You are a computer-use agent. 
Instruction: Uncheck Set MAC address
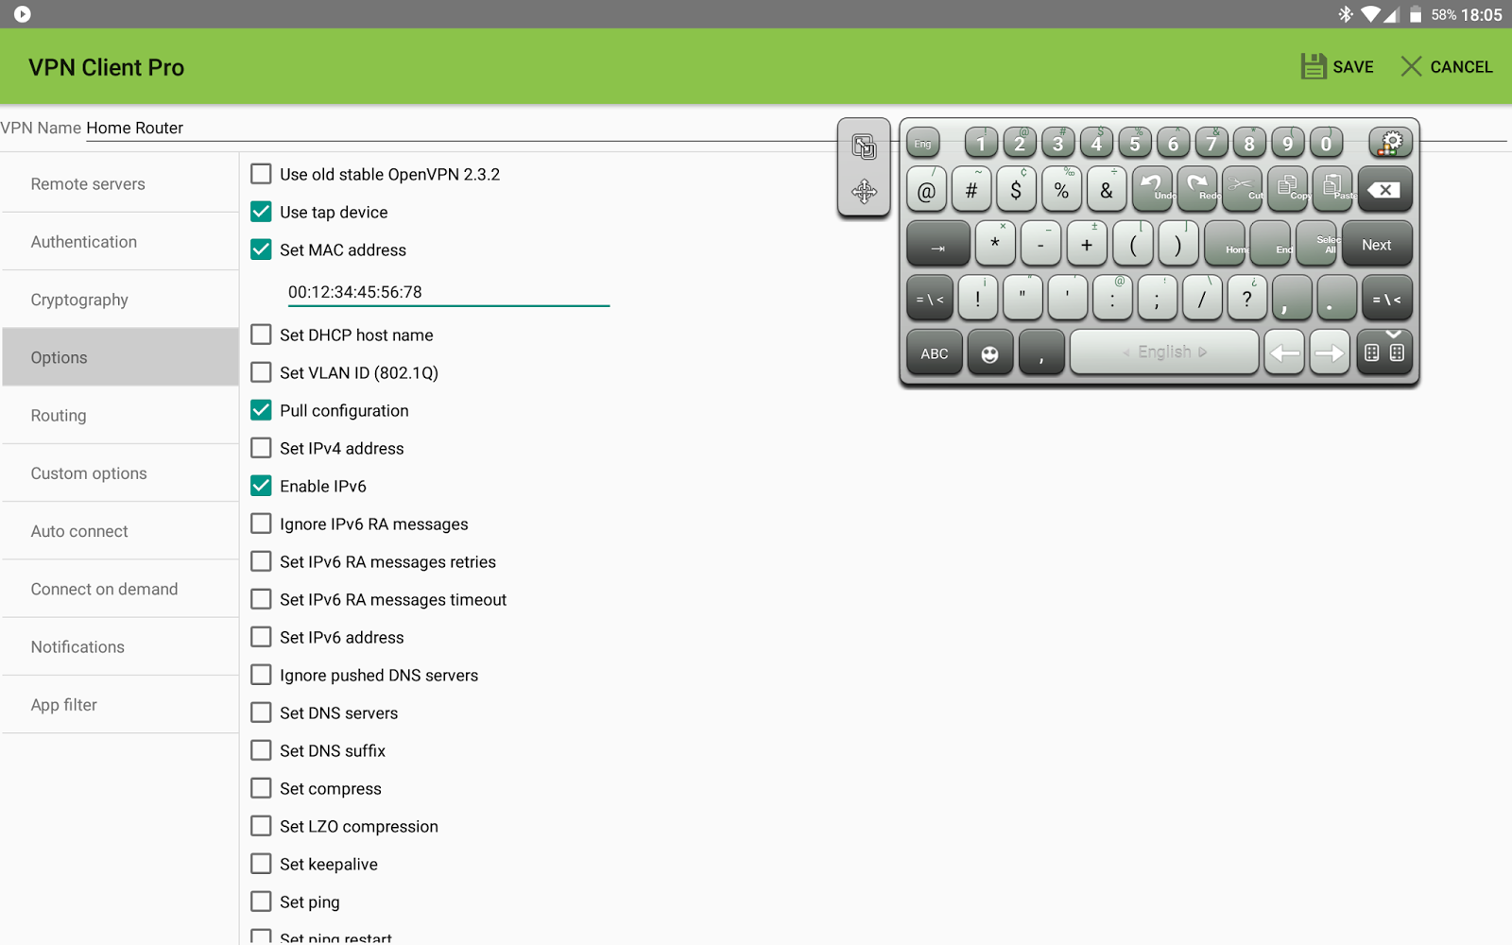click(x=261, y=249)
